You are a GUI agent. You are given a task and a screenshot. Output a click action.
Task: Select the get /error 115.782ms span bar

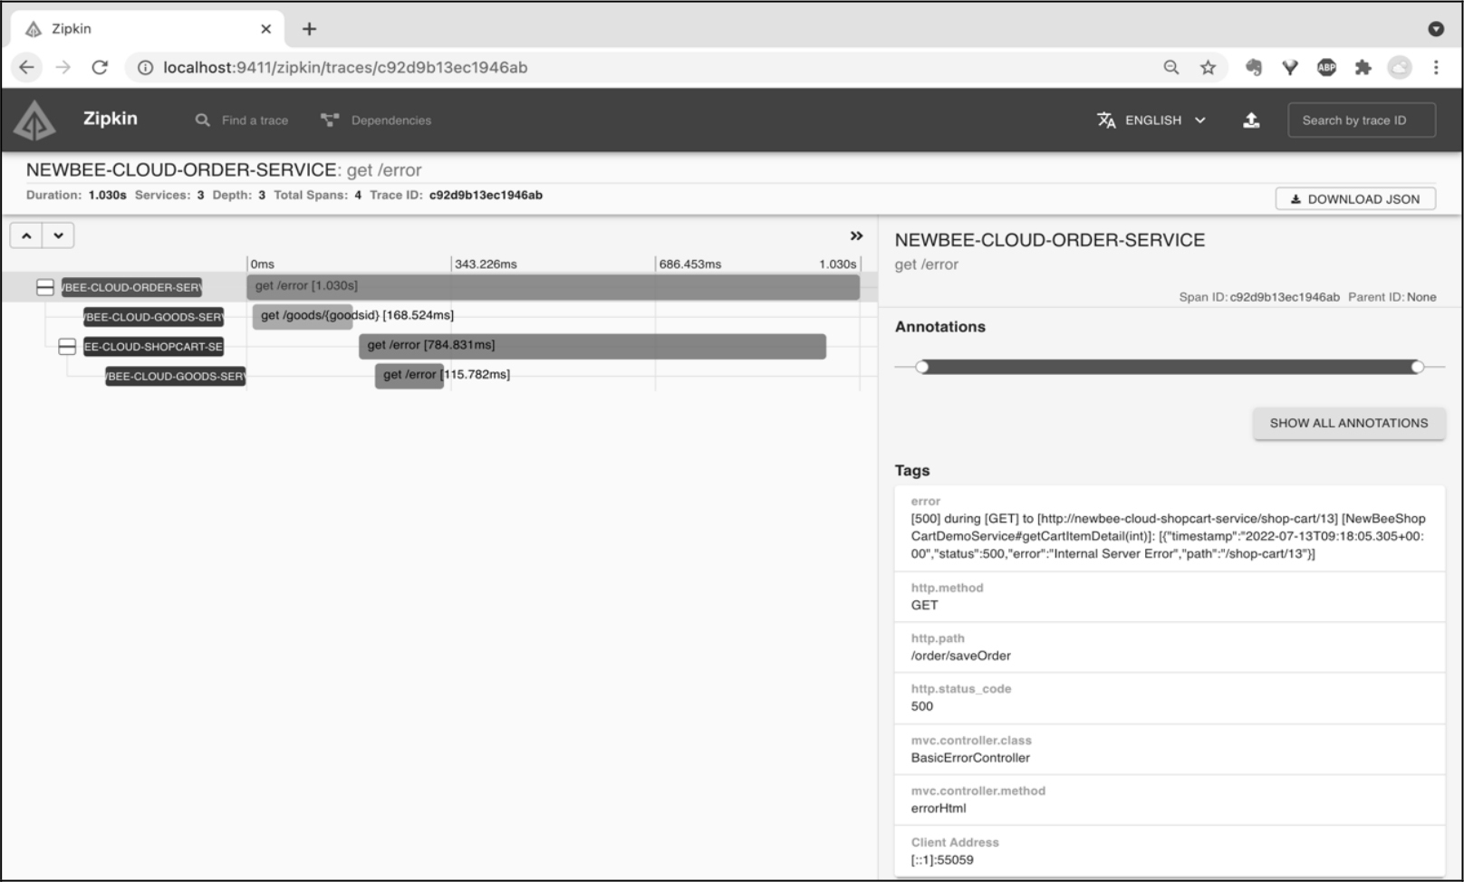click(409, 375)
